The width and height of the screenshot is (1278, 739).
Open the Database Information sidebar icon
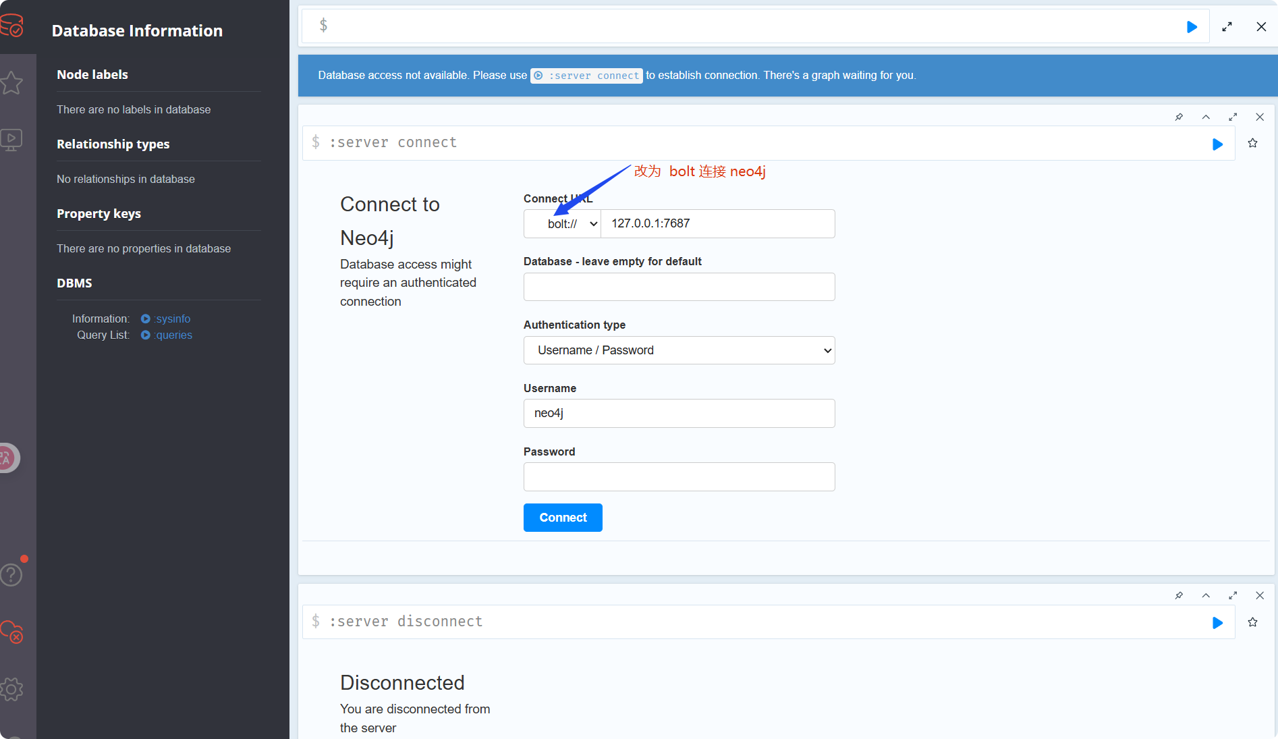[x=11, y=26]
